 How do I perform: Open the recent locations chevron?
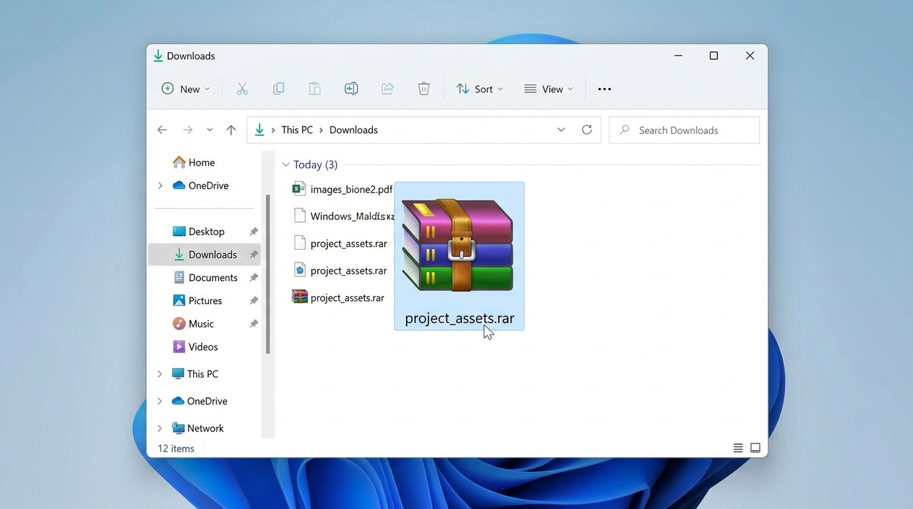[x=210, y=130]
